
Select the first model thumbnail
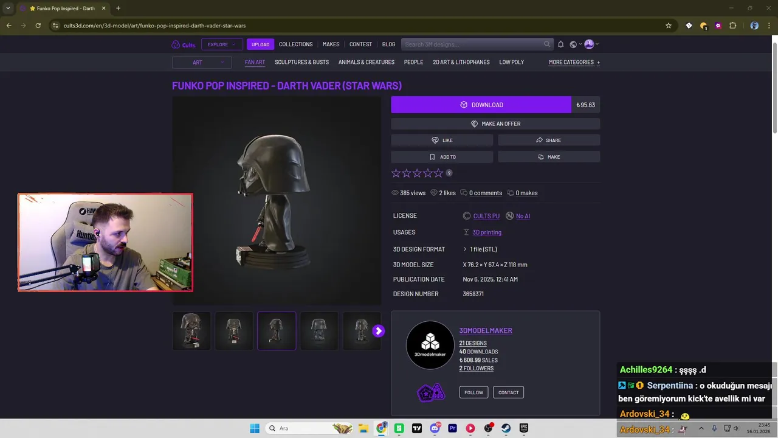tap(191, 331)
